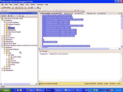Screen dimensions: 123x92
Task: Click the Refresh icon in Object Explorer
Action: tap(20, 16)
